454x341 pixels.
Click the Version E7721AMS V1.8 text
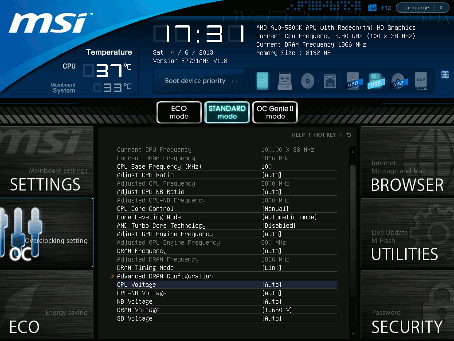pyautogui.click(x=190, y=61)
